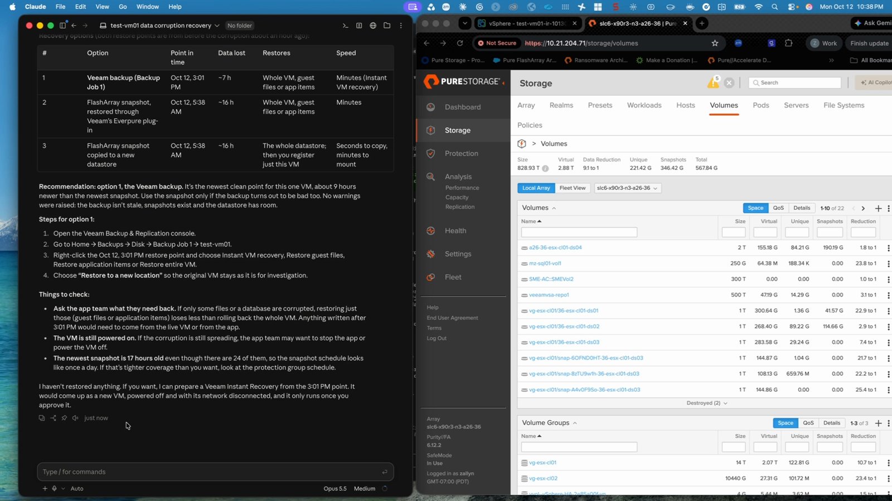Open Dashboard in Pure Storage sidebar
Viewport: 892px width, 501px height.
tap(462, 107)
